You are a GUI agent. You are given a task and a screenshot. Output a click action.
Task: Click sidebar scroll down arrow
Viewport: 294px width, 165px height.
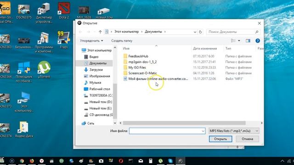click(x=115, y=123)
